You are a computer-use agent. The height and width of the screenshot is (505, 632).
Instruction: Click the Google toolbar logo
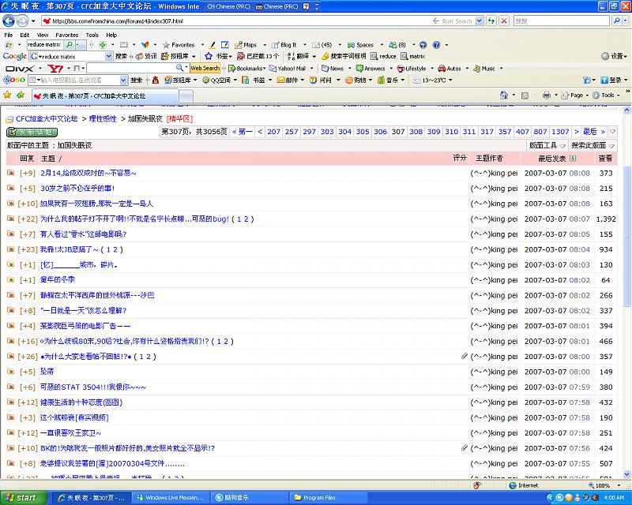(14, 57)
